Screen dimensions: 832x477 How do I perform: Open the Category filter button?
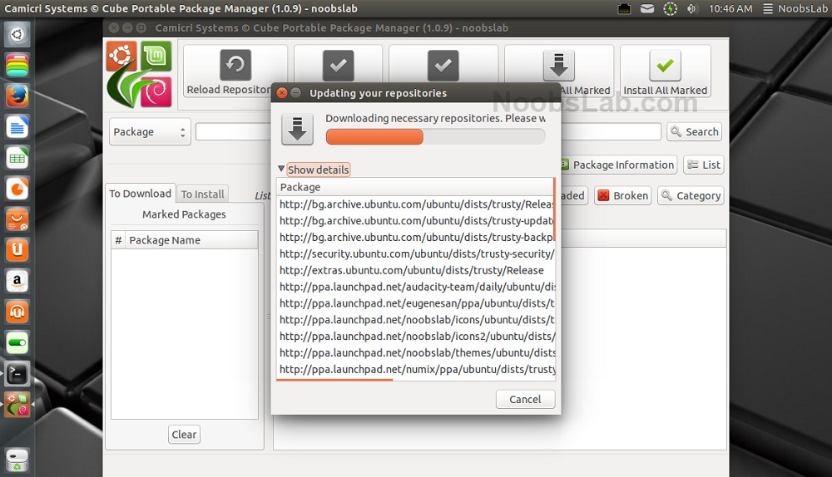click(x=691, y=195)
